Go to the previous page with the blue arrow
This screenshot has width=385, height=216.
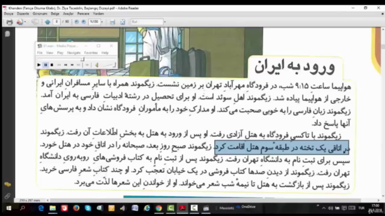48,22
